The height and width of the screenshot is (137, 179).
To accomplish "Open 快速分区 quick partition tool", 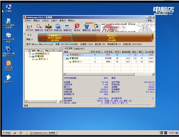I will [x=58, y=28].
